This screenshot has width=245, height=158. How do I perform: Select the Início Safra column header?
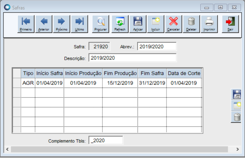49,73
